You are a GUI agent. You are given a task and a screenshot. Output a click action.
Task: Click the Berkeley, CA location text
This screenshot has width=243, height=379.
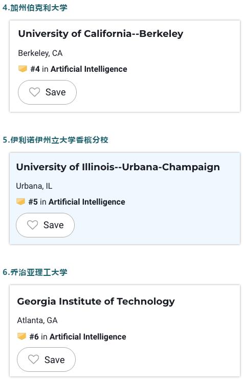[40, 53]
